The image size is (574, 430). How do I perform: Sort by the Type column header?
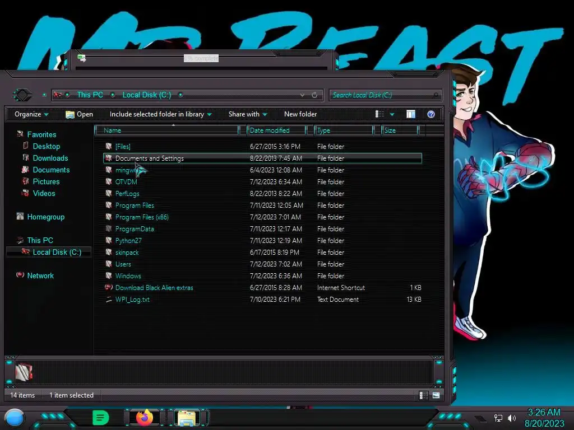click(x=344, y=130)
